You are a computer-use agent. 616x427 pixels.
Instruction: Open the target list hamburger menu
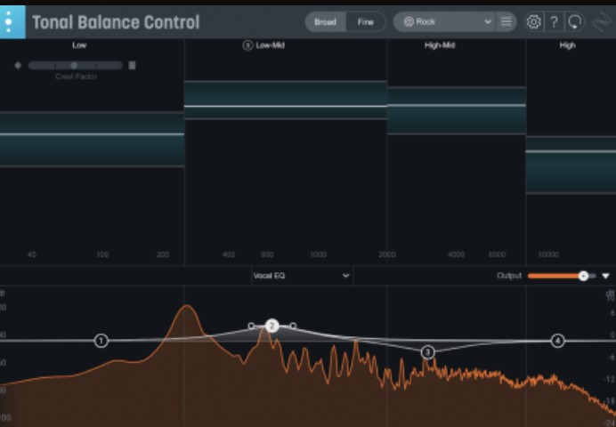(x=506, y=22)
